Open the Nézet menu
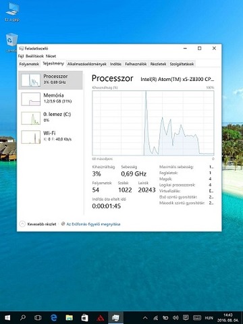 click(x=51, y=56)
